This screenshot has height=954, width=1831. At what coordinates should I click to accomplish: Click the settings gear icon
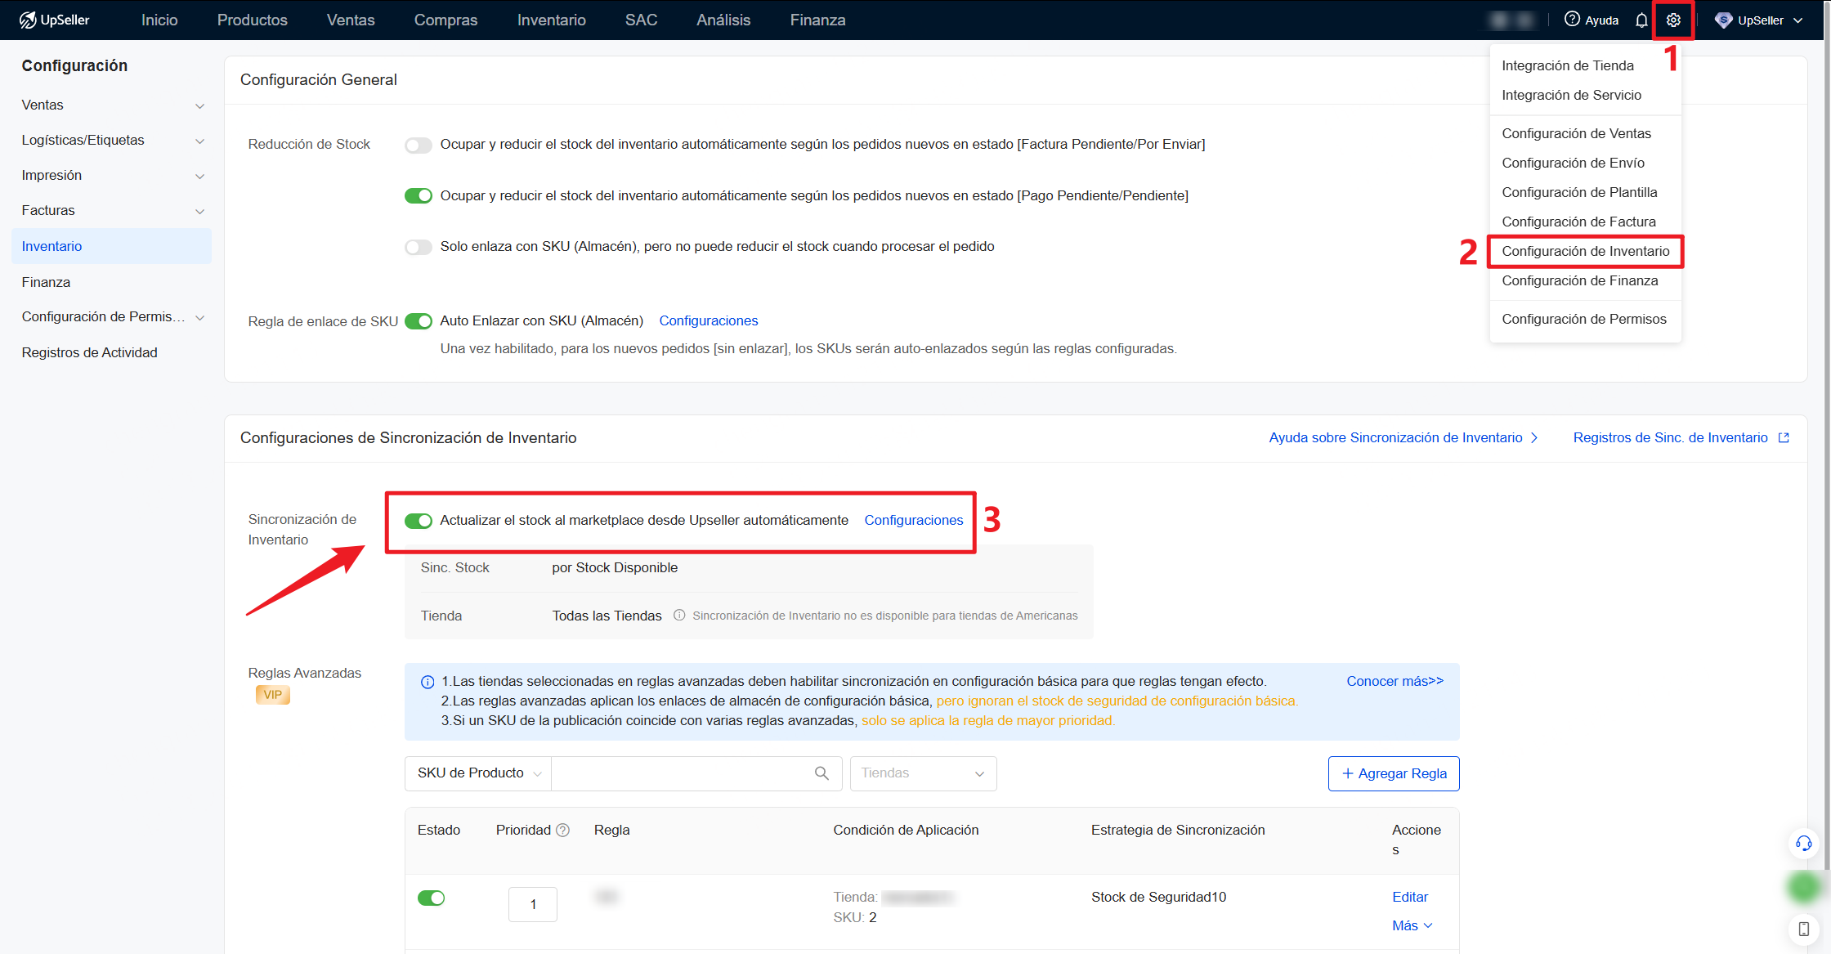point(1673,20)
